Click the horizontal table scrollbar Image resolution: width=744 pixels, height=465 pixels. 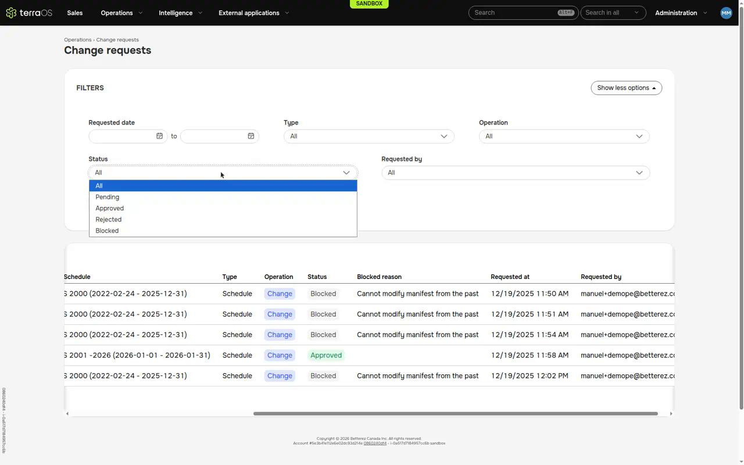pyautogui.click(x=455, y=414)
